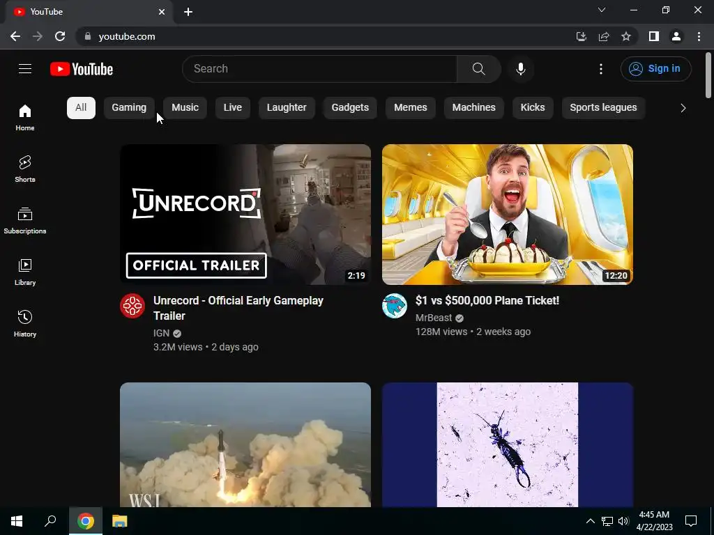This screenshot has height=535, width=714.
Task: Open Chrome three-dot menu
Action: [x=699, y=36]
